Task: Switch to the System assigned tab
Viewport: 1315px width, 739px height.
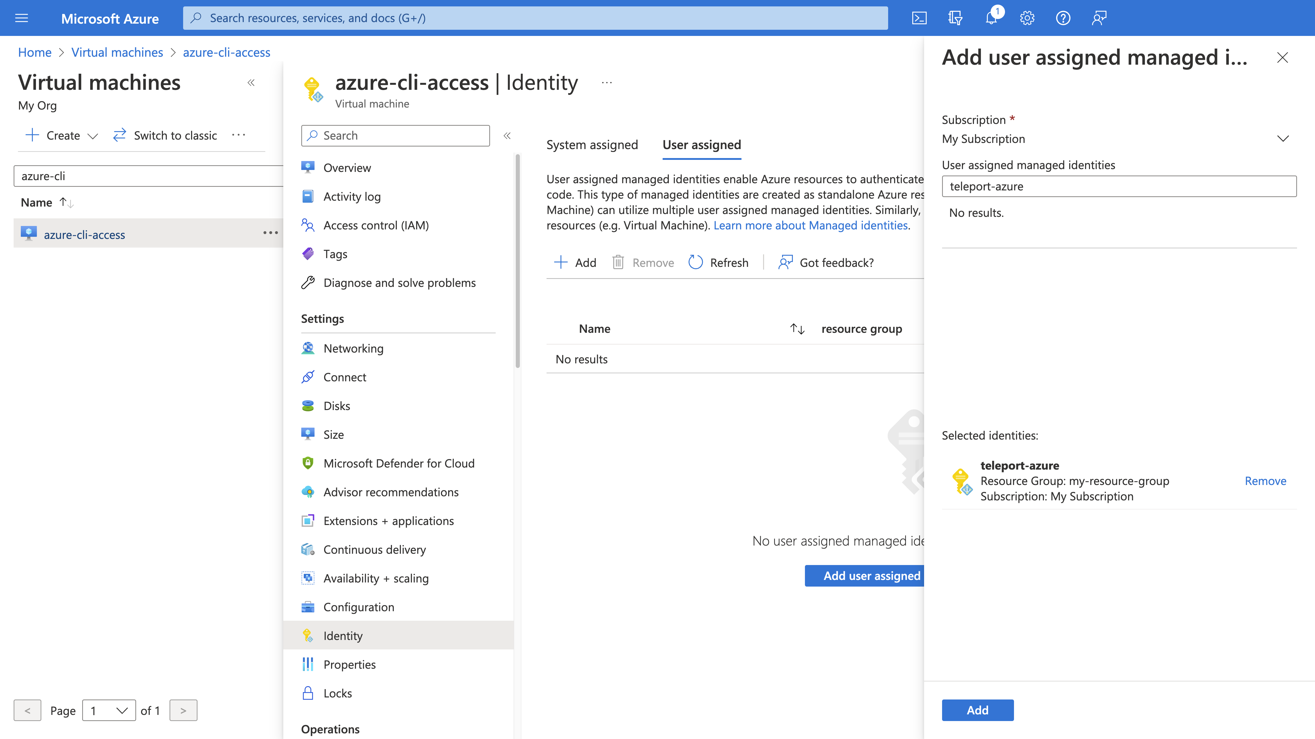Action: pos(592,145)
